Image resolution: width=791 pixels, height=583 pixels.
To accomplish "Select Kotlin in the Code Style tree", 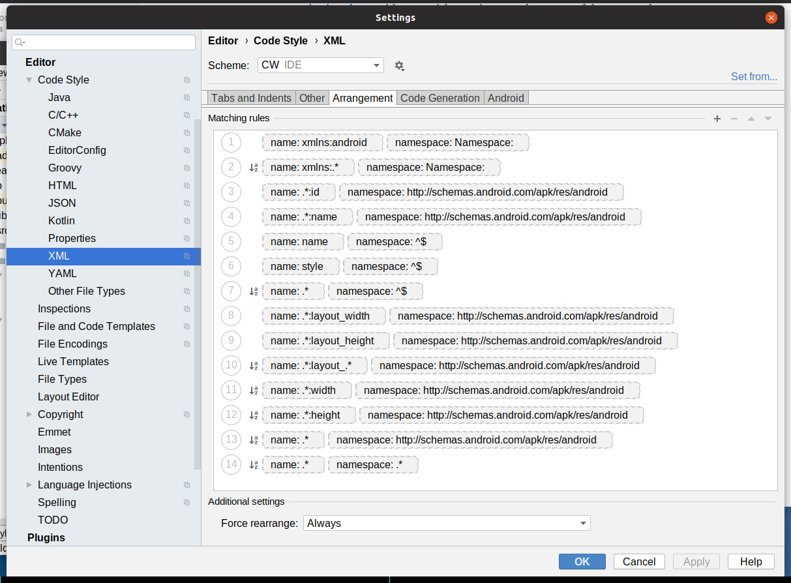I will tap(61, 221).
